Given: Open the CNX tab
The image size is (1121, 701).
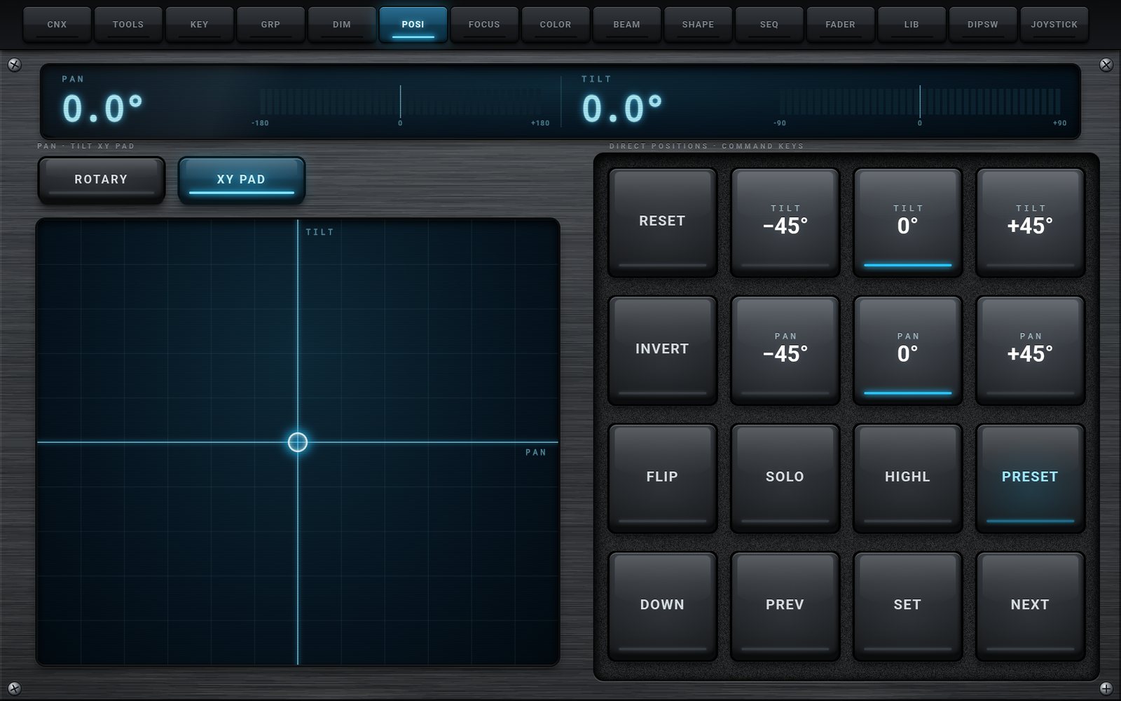Looking at the screenshot, I should [57, 25].
